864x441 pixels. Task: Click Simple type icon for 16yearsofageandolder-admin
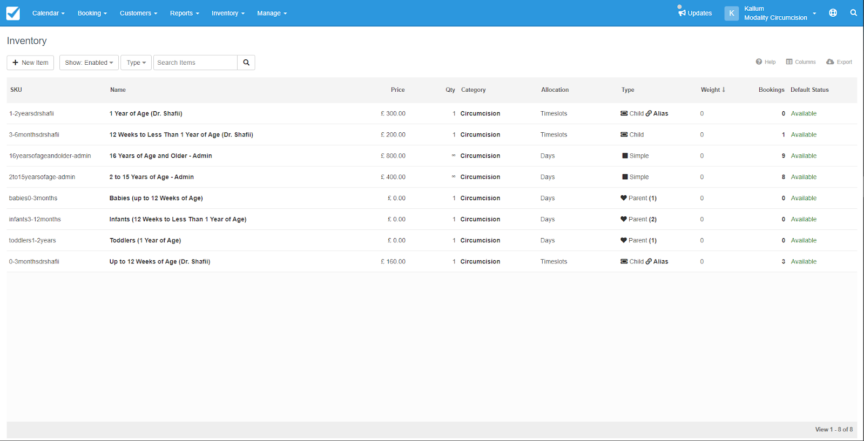625,155
